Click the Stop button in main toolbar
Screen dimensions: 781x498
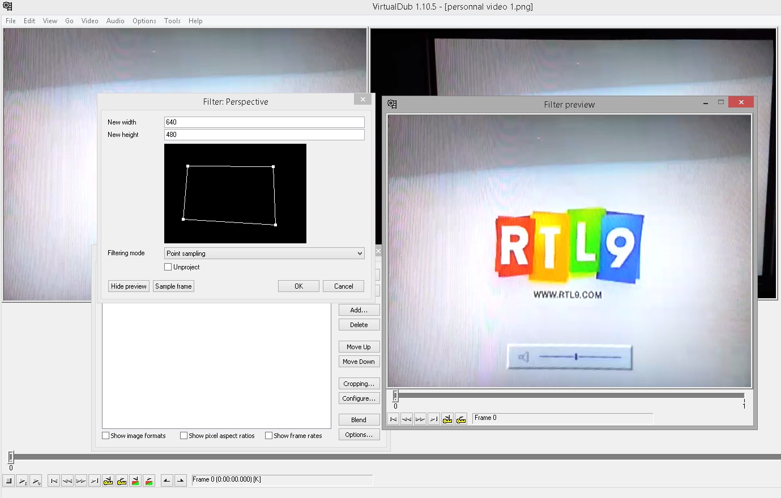coord(9,481)
